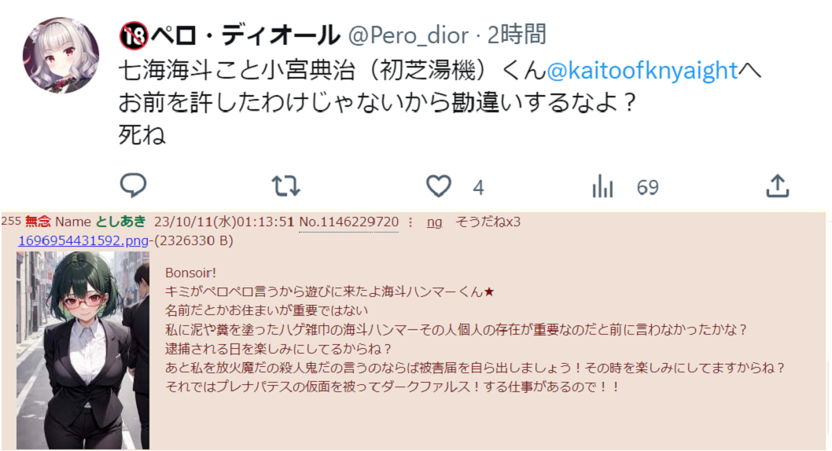Click the ペロ・ディオール display name

click(x=245, y=35)
